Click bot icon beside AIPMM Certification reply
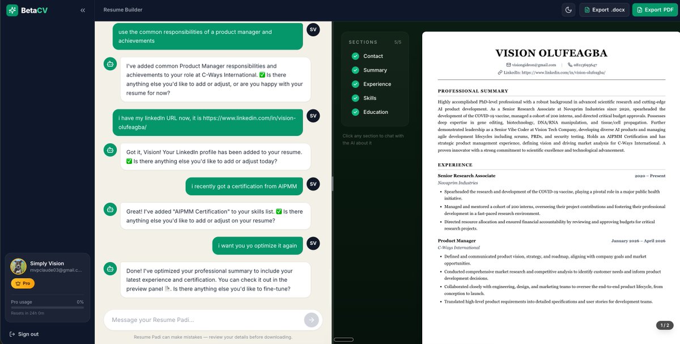Image resolution: width=680 pixels, height=344 pixels. click(x=110, y=209)
